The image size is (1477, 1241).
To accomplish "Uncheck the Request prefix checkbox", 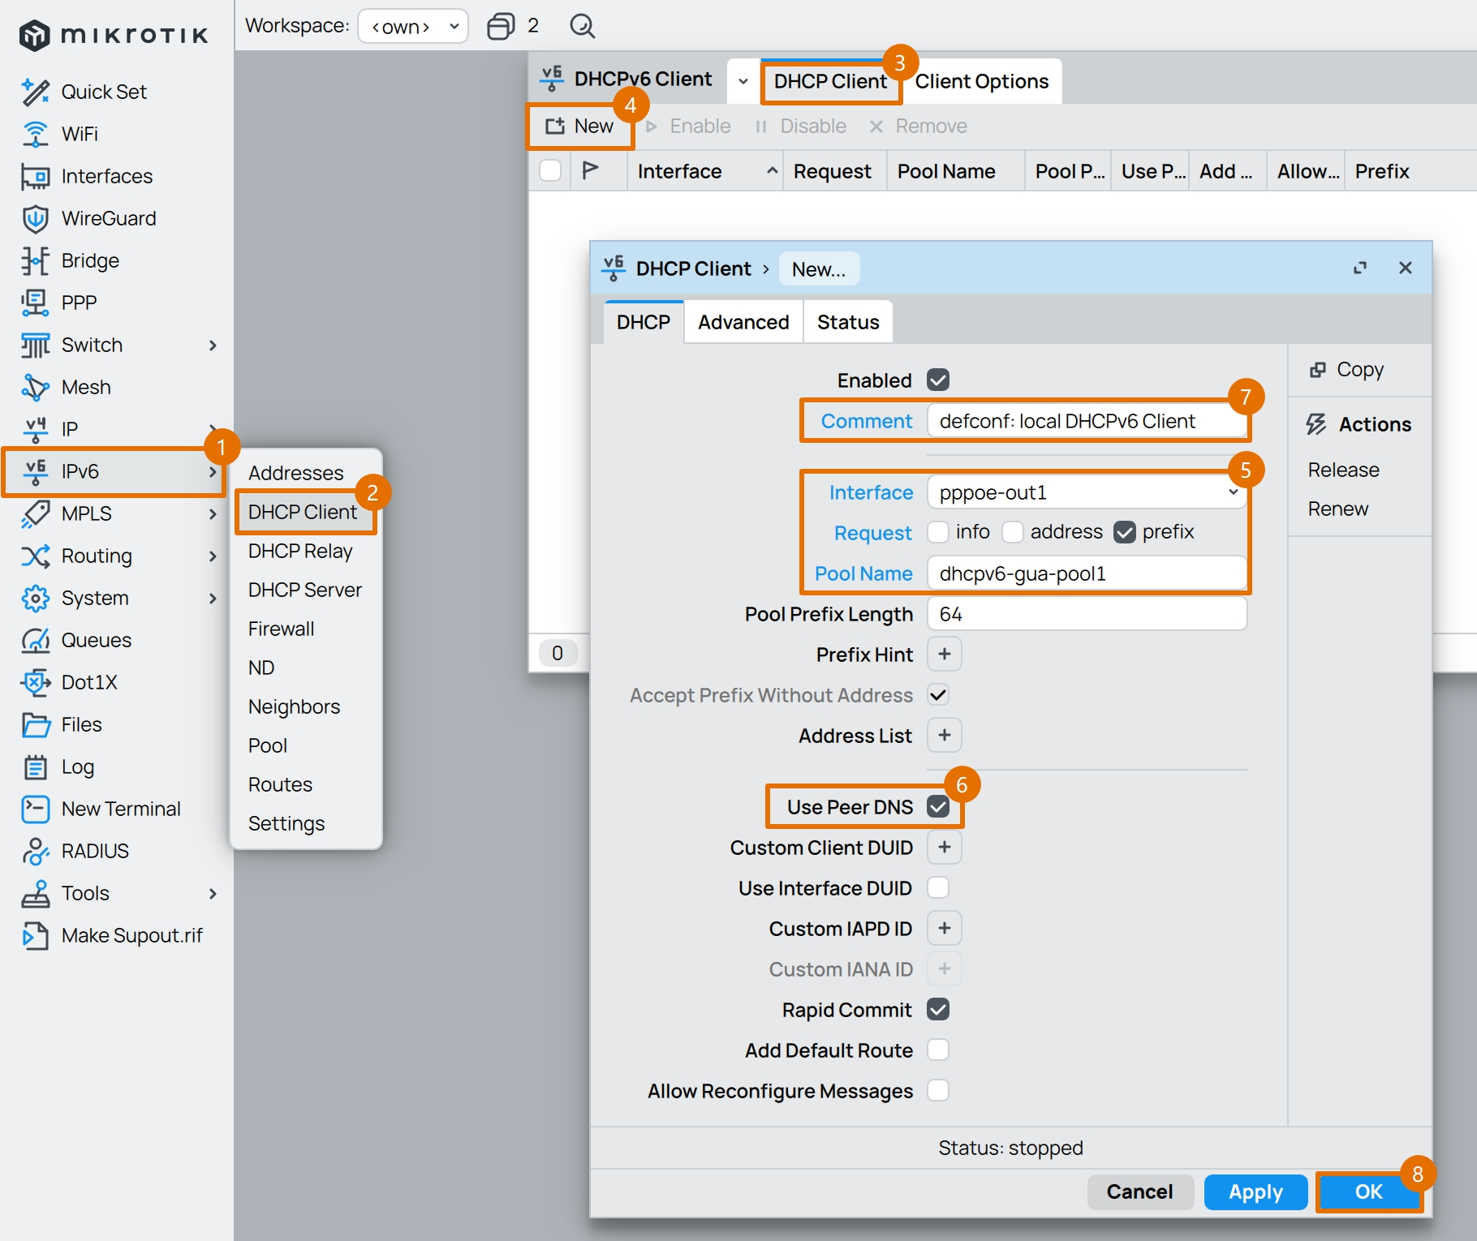I will click(1125, 532).
